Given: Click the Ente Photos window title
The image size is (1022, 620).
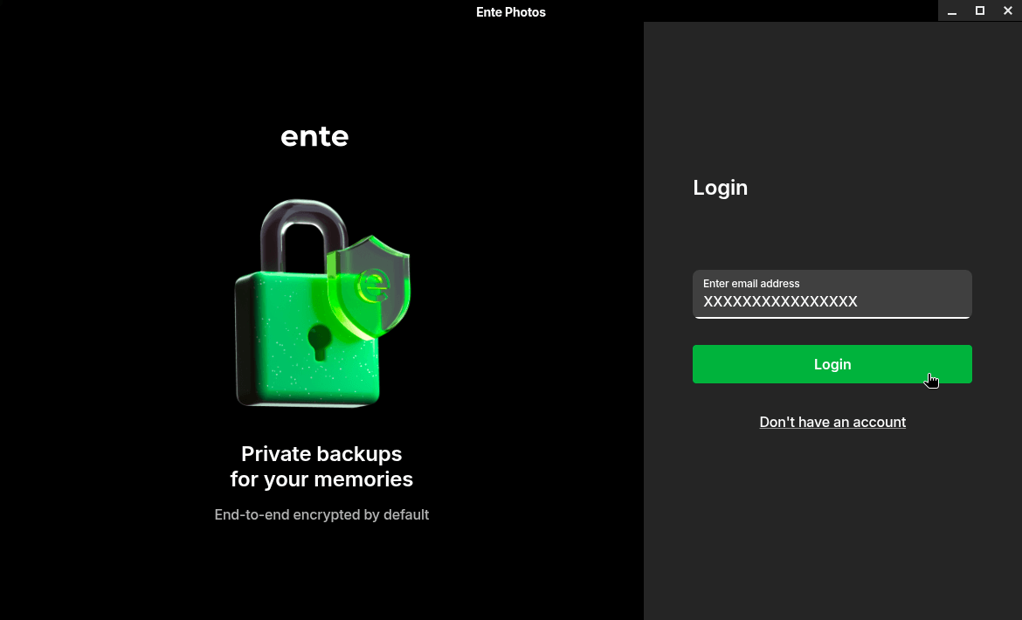Looking at the screenshot, I should (511, 11).
